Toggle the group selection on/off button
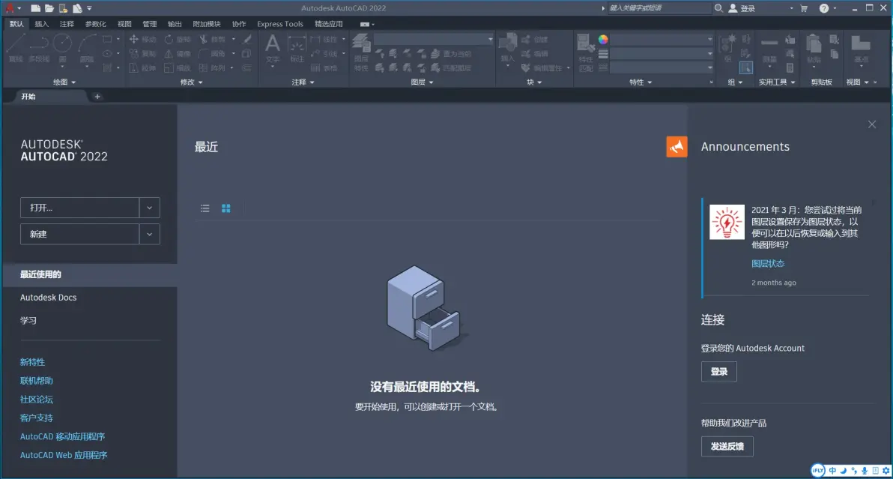 [x=745, y=67]
